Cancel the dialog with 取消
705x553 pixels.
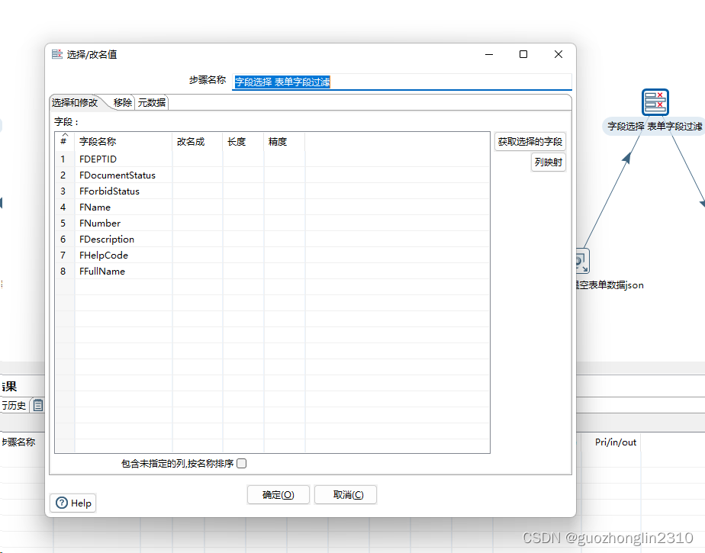(345, 494)
